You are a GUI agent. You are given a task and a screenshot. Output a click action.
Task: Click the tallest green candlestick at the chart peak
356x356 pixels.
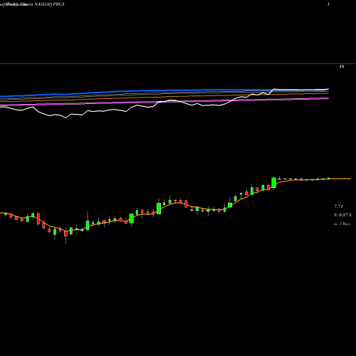274,183
